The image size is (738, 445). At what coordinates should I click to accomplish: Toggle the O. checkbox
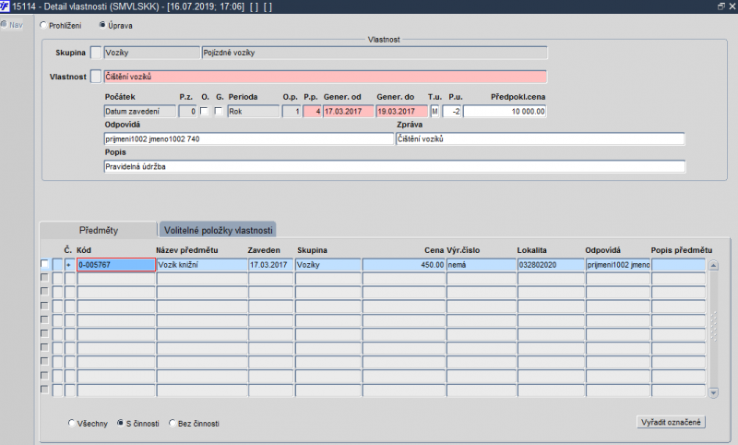point(204,111)
